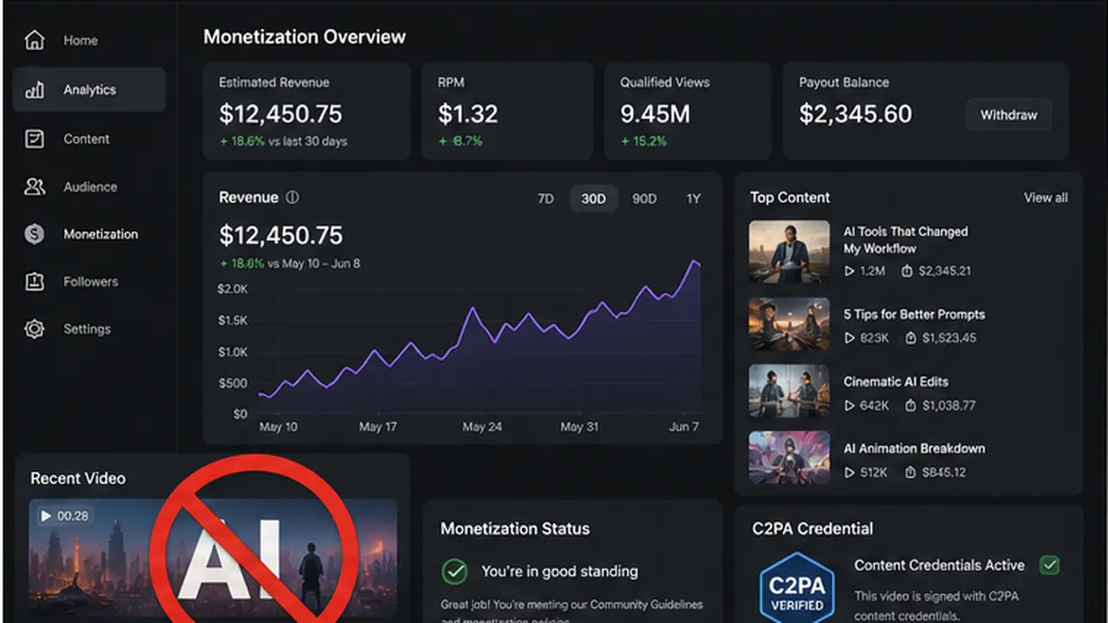The height and width of the screenshot is (623, 1108).
Task: Switch the chart range to 90D
Action: [644, 199]
